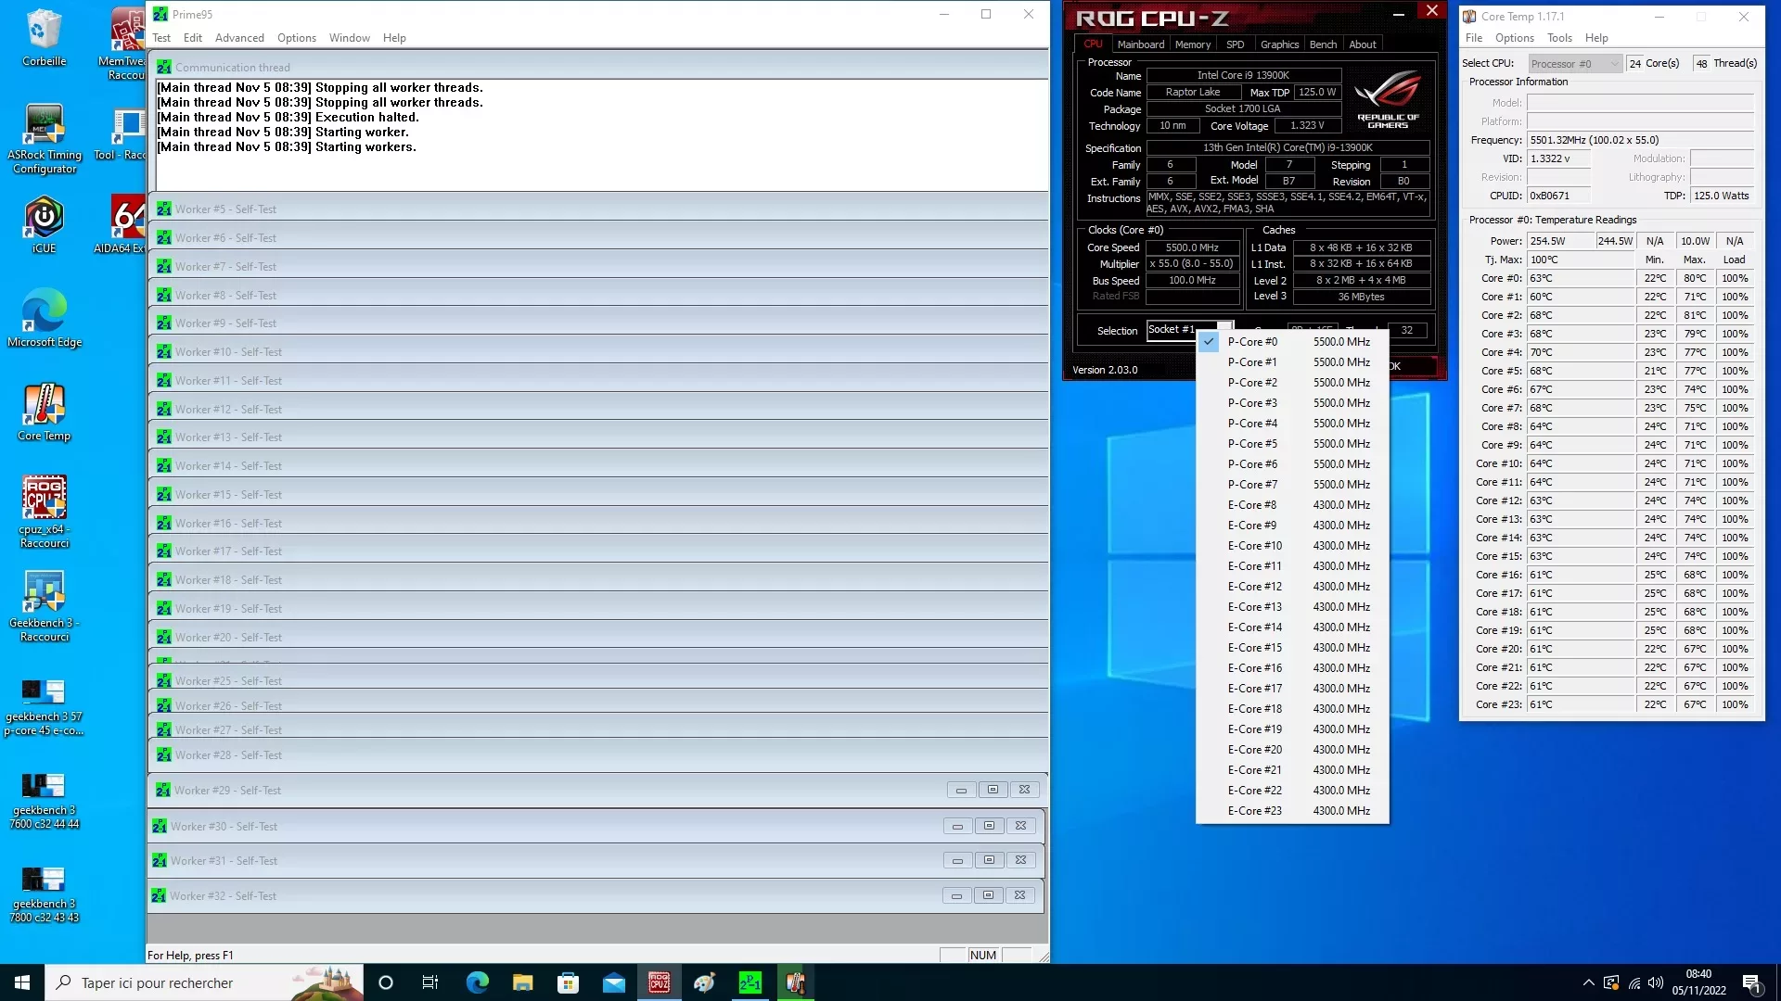Open the Microsoft Edge desktop shortcut
Image resolution: width=1781 pixels, height=1001 pixels.
44,318
